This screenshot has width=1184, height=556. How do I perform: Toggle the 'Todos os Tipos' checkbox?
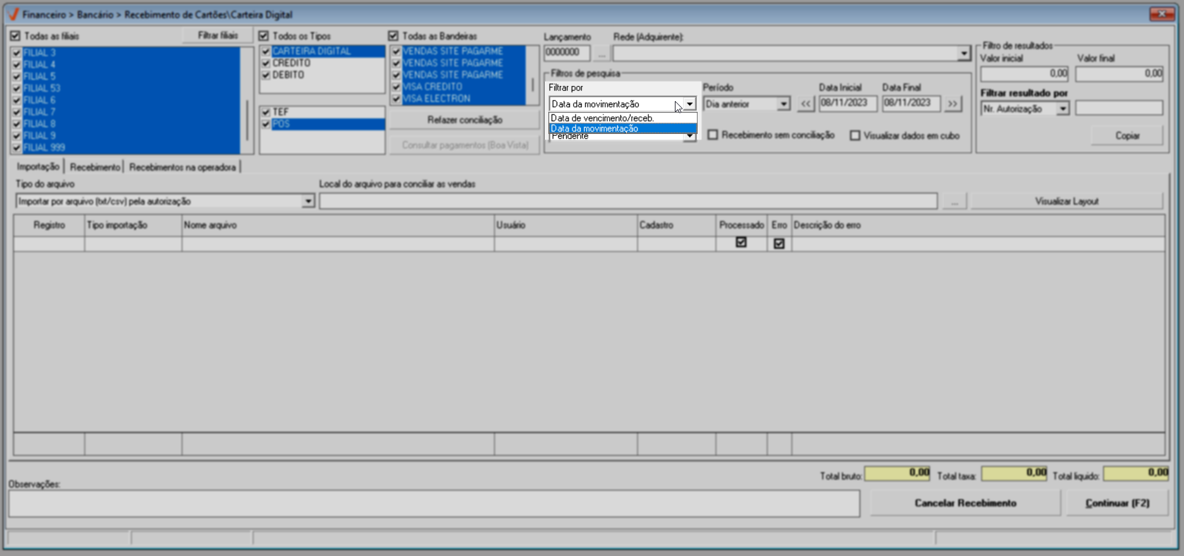pyautogui.click(x=264, y=36)
